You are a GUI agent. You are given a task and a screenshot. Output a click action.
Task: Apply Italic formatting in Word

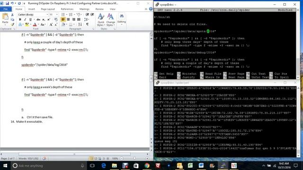pyautogui.click(x=25, y=19)
